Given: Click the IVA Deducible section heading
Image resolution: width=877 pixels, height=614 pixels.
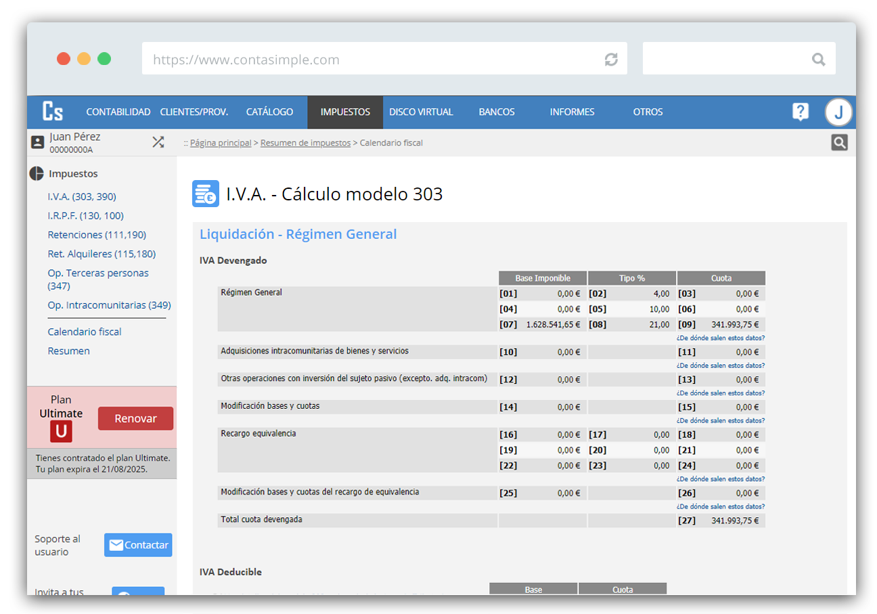Looking at the screenshot, I should click(231, 572).
